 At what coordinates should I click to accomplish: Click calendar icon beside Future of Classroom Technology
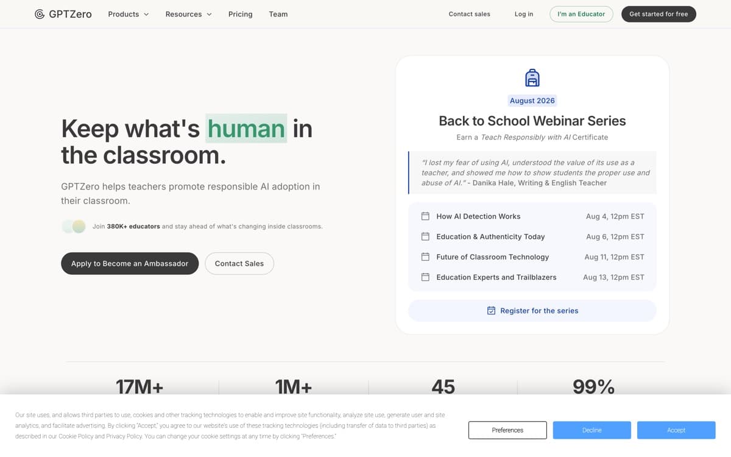tap(425, 257)
